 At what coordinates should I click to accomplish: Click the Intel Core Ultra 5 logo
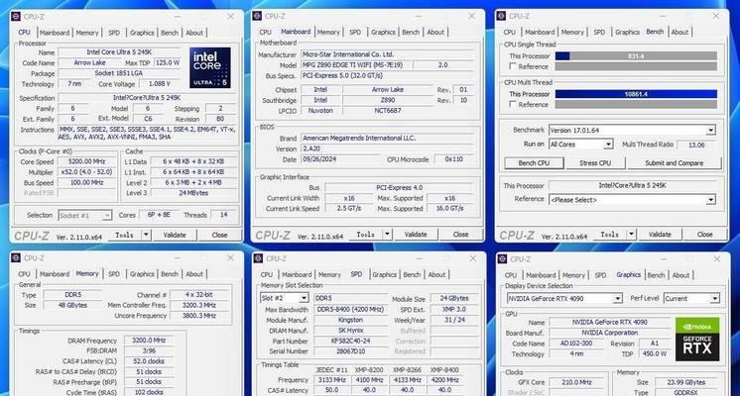(210, 67)
